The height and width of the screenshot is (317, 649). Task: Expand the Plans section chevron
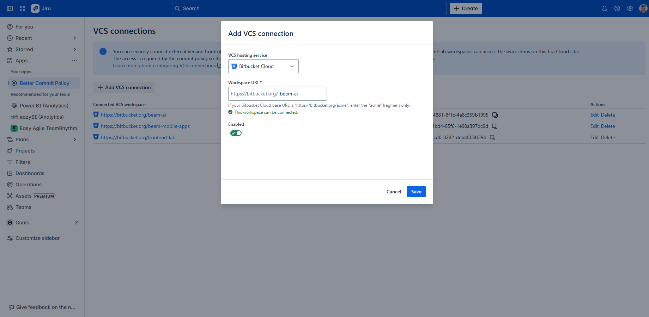pyautogui.click(x=74, y=139)
